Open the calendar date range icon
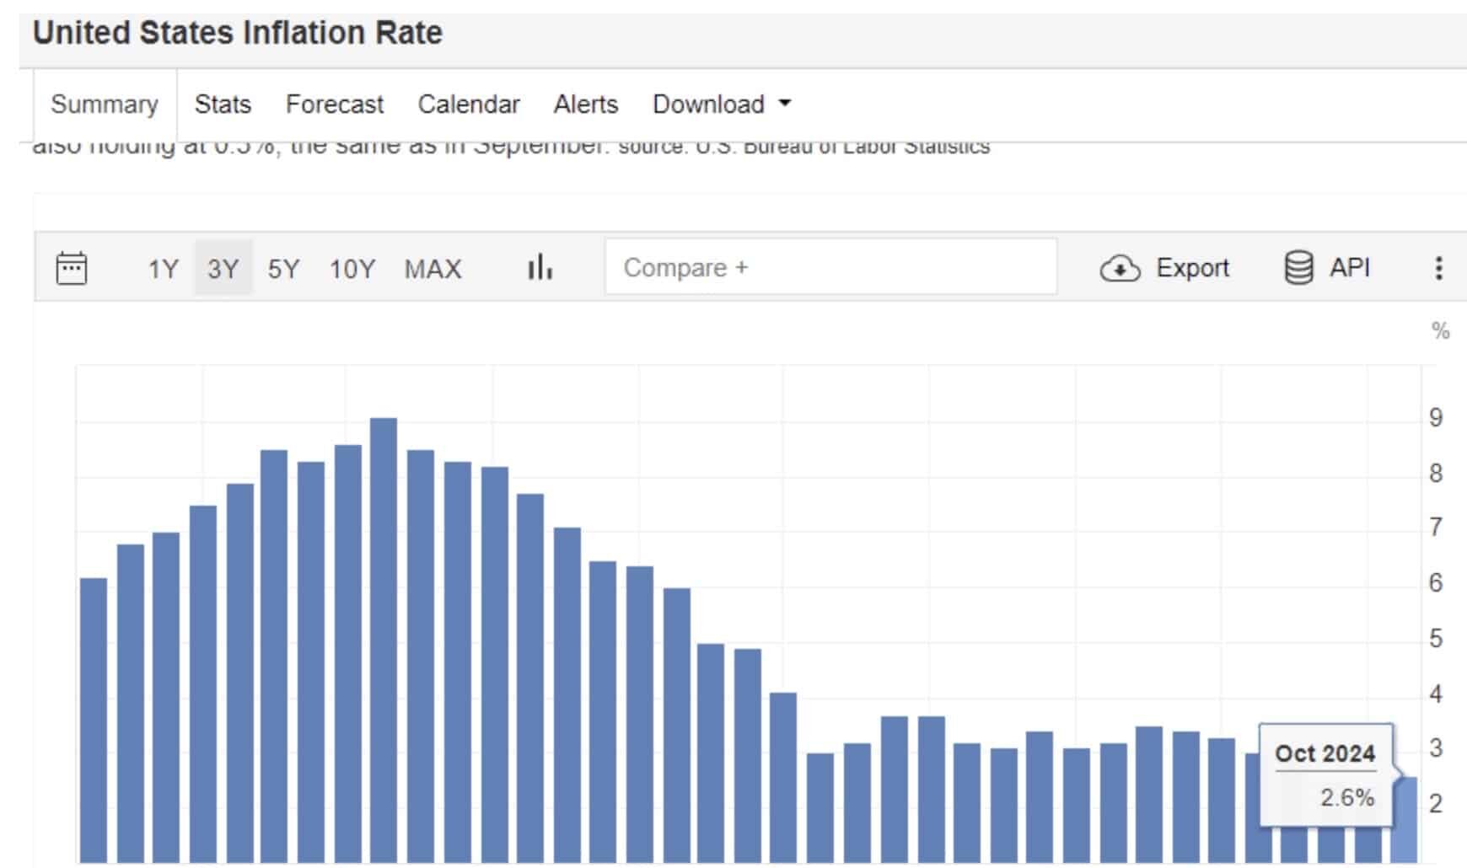Screen dimensions: 1467x868 coord(71,269)
